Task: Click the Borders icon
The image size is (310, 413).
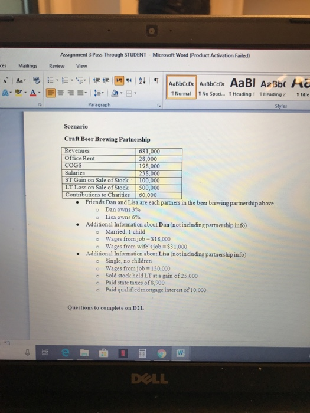Action: 129,93
